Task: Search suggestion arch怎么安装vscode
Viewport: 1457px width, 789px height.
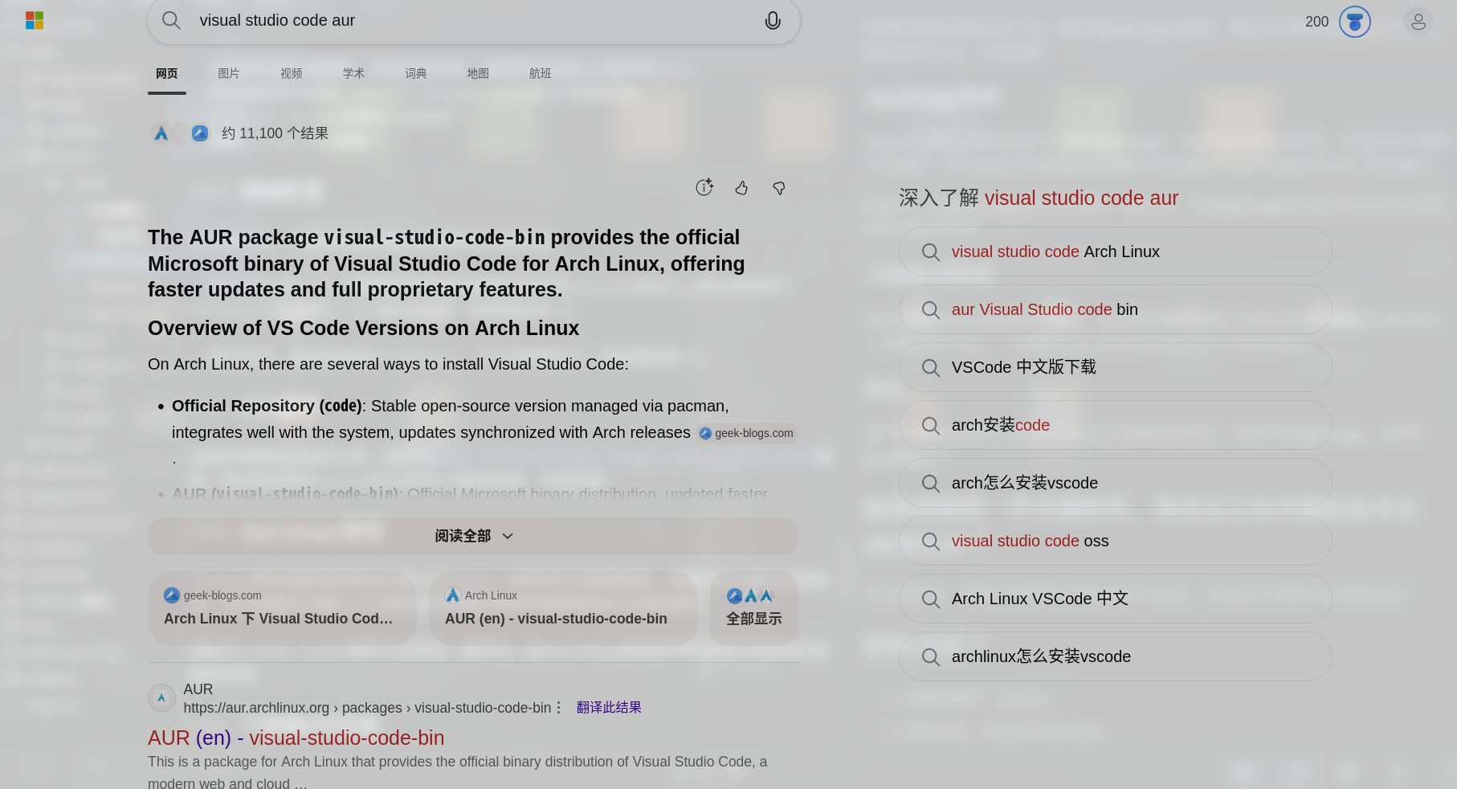Action: [1116, 483]
